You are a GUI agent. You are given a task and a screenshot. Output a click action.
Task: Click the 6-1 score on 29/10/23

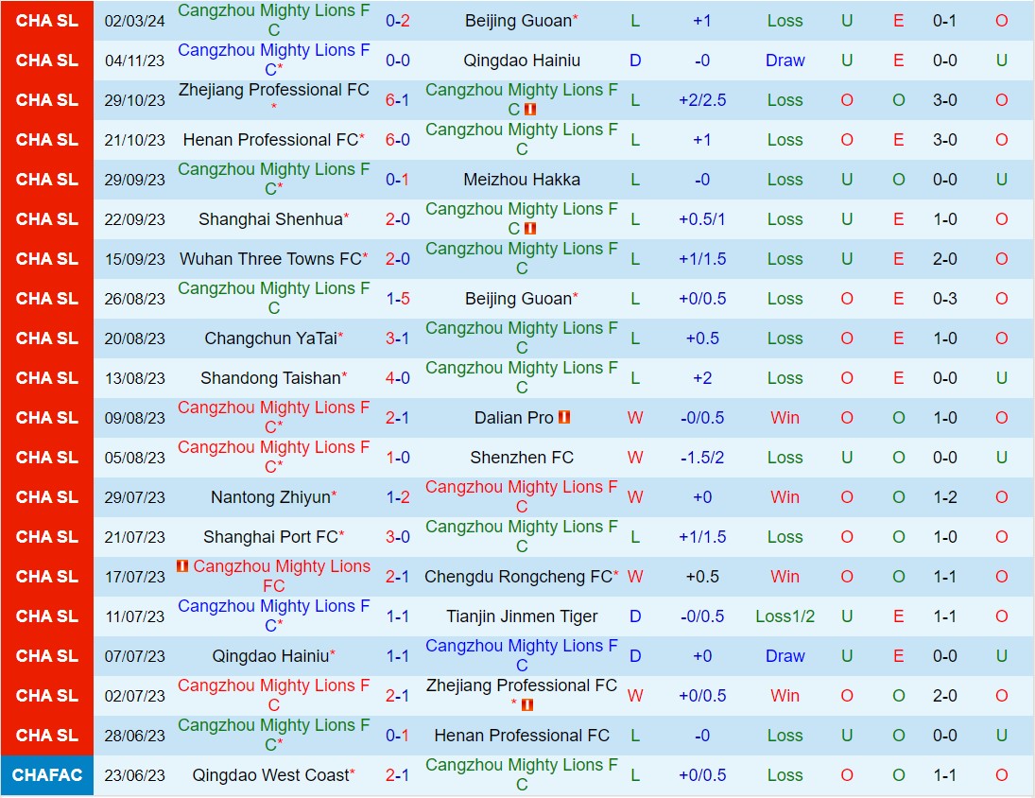(x=397, y=100)
